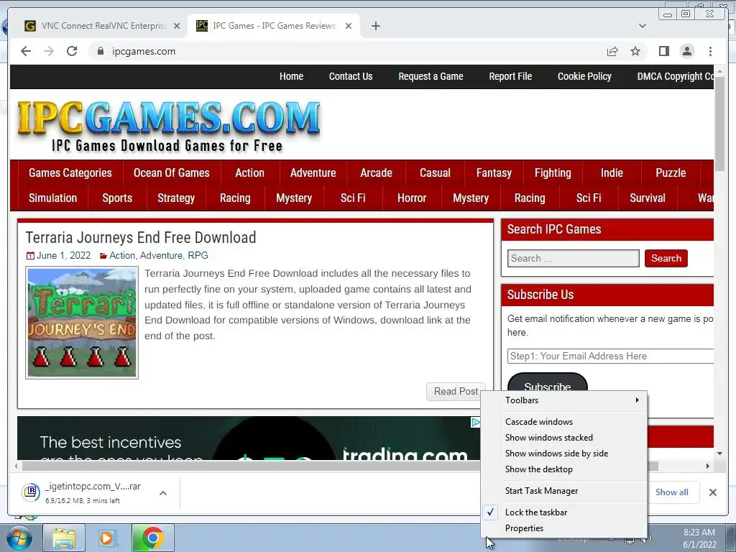The width and height of the screenshot is (736, 552).
Task: Focus the Search IPC Games input field
Action: point(573,258)
